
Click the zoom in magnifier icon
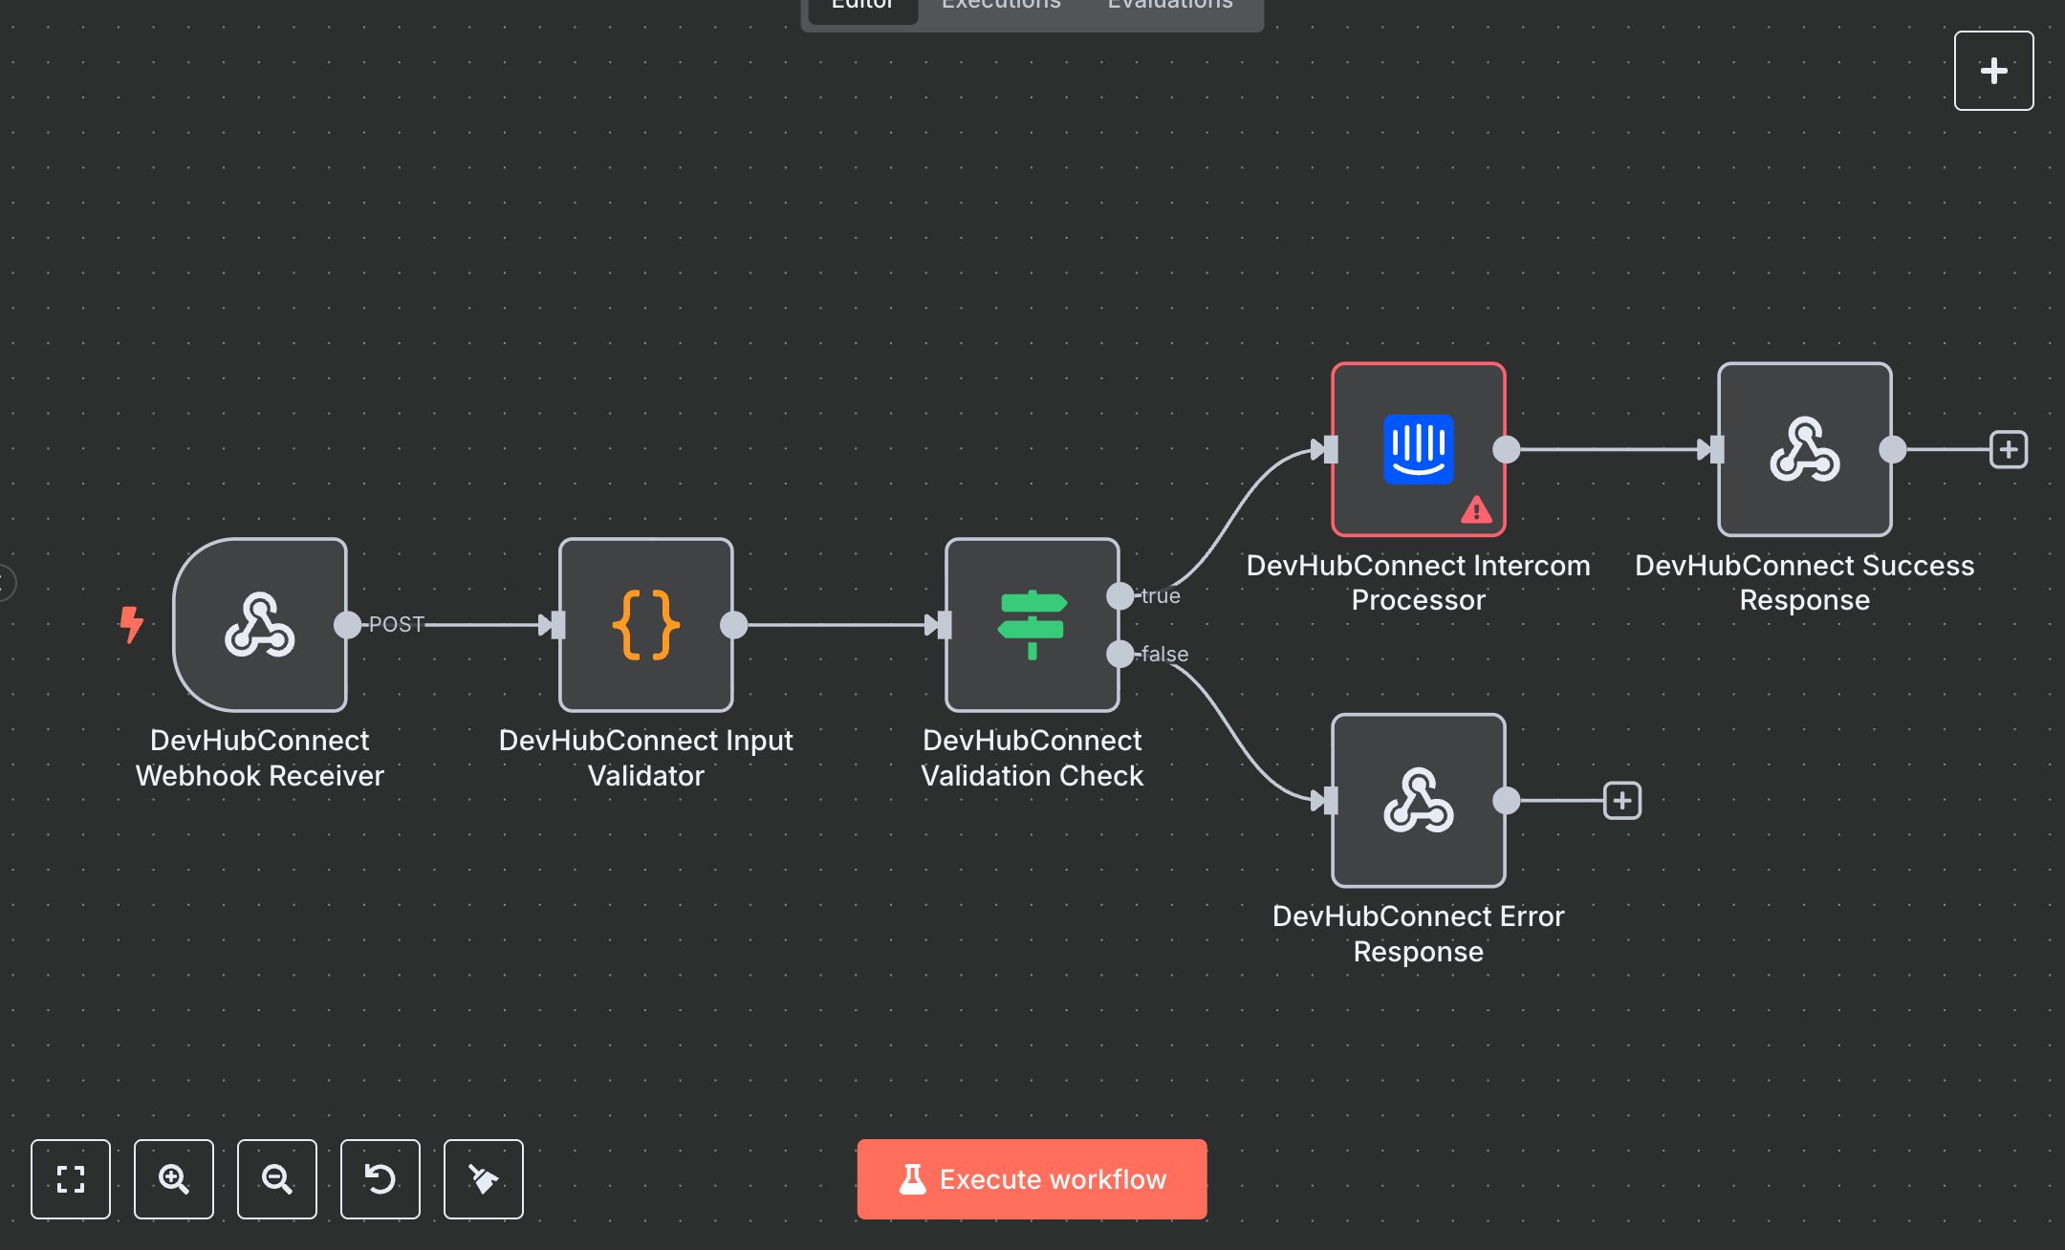point(174,1179)
